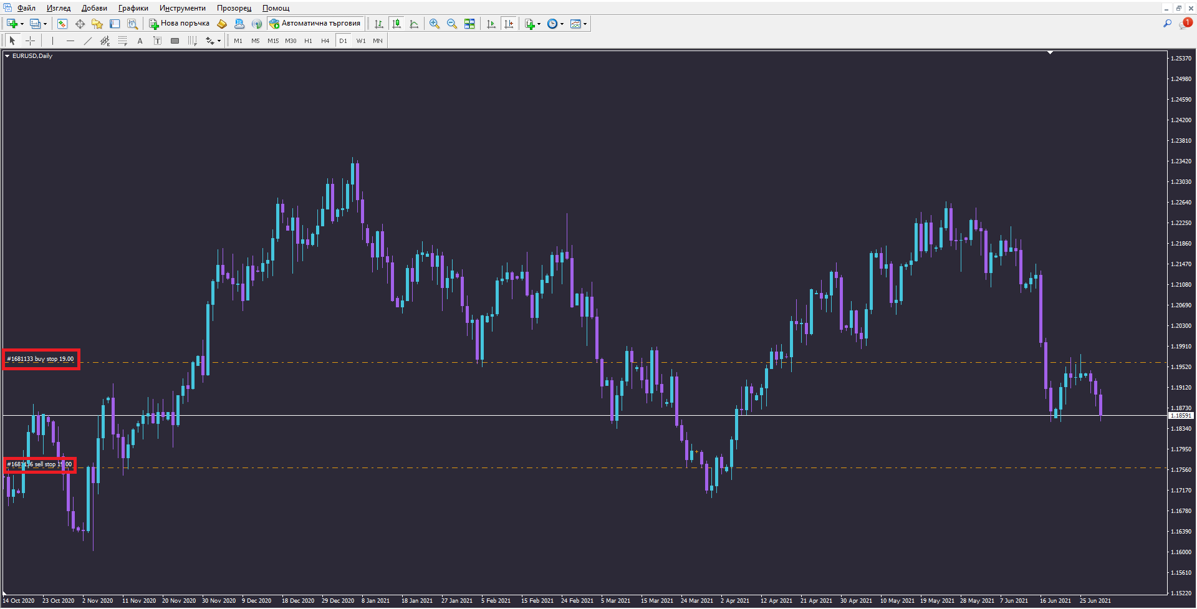The width and height of the screenshot is (1197, 609).
Task: Open the Indicators list icon
Action: (x=529, y=24)
